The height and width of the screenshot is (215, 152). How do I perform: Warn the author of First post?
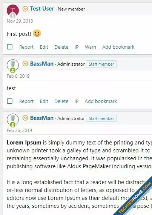tap(90, 47)
